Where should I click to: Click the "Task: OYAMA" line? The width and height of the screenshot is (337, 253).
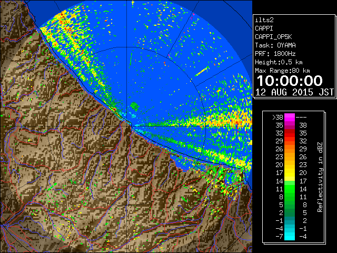click(275, 45)
